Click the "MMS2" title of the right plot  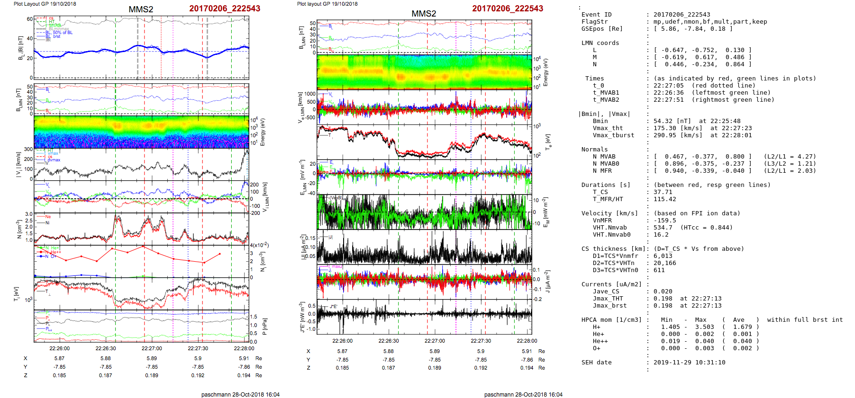pos(424,14)
